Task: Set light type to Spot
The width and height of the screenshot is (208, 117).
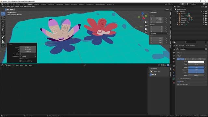Action: click(195, 59)
